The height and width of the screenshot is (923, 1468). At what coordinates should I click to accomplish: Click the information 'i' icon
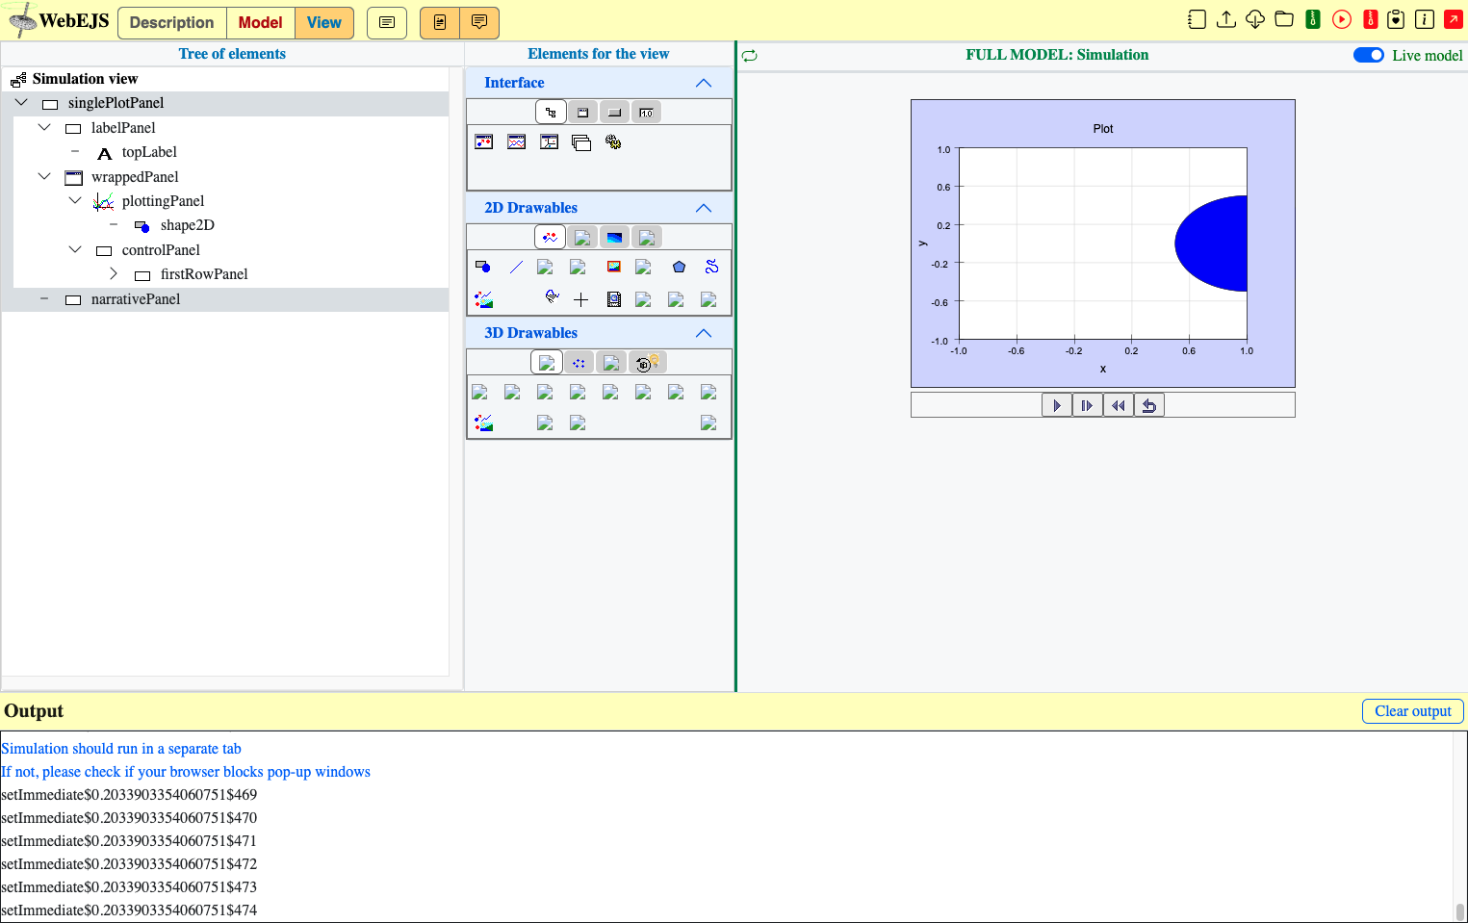click(x=1425, y=19)
